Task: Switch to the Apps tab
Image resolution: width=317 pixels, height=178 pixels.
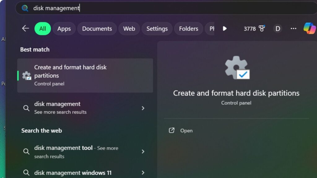Action: [x=64, y=28]
